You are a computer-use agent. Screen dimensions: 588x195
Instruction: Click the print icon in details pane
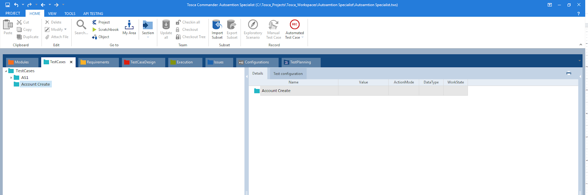click(x=569, y=73)
